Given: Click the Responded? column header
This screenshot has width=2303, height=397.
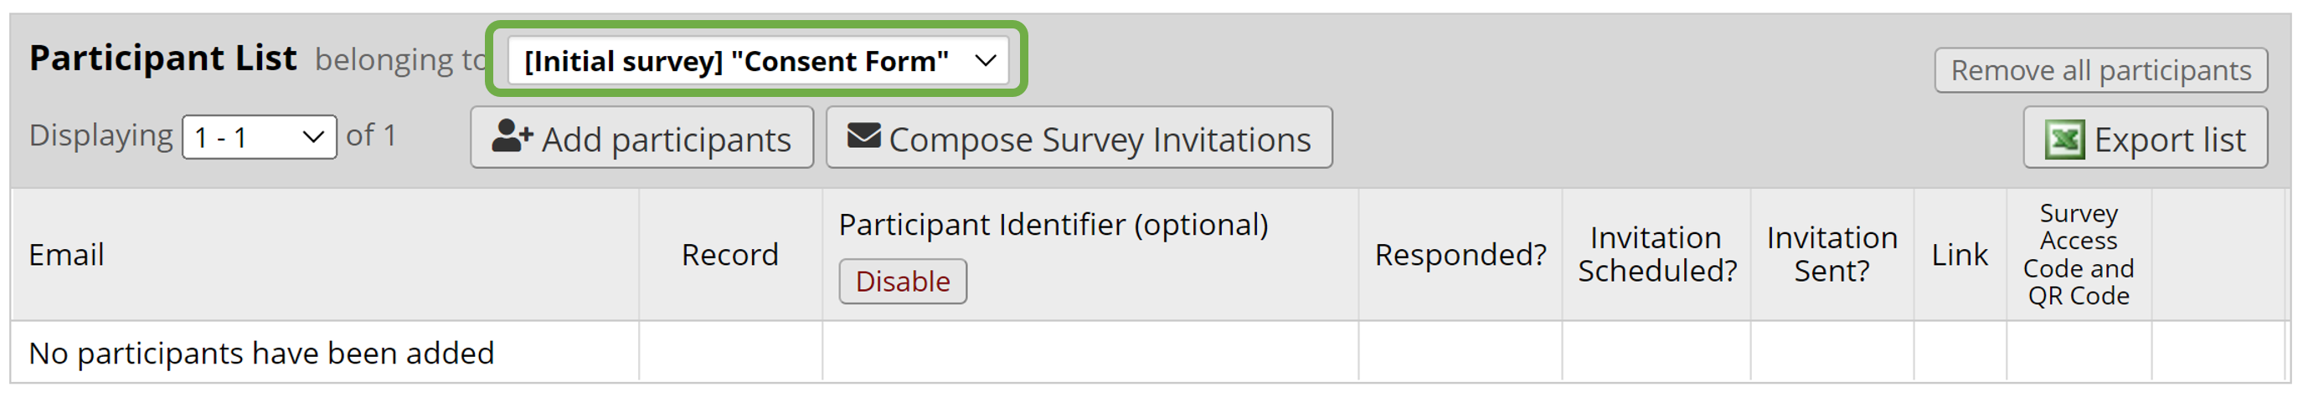Looking at the screenshot, I should [x=1460, y=255].
